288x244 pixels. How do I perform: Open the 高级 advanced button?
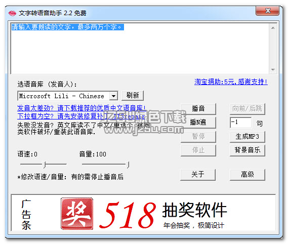pyautogui.click(x=247, y=175)
